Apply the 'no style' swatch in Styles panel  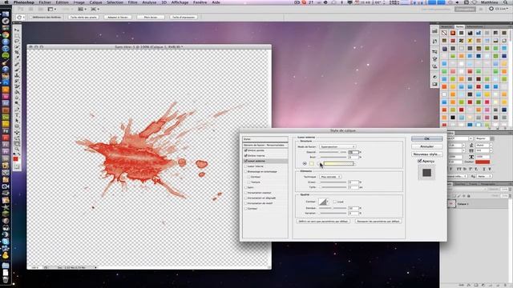[x=444, y=33]
